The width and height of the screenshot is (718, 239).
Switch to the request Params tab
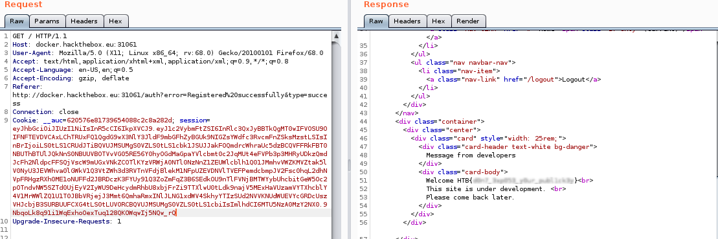[x=47, y=21]
